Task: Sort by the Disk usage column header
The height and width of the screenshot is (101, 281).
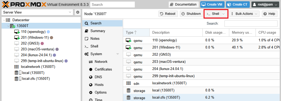Action: point(216,33)
